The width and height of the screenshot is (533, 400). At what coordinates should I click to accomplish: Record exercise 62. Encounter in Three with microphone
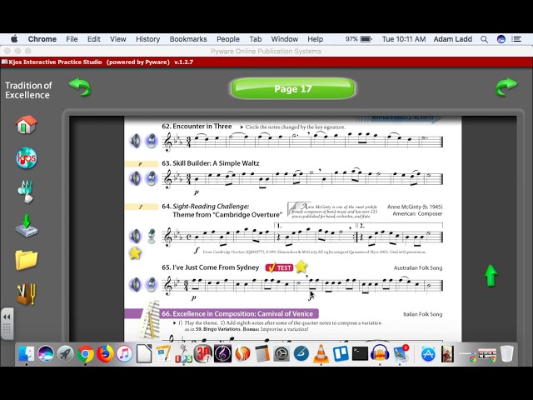(152, 141)
